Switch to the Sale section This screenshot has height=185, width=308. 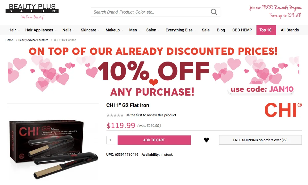pos(206,30)
